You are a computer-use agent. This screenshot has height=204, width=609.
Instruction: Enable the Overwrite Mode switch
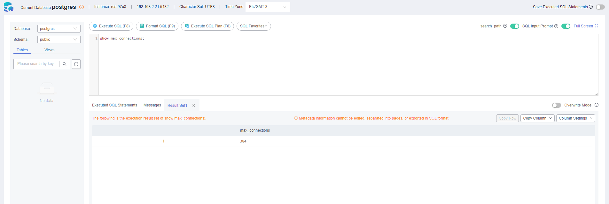(557, 105)
